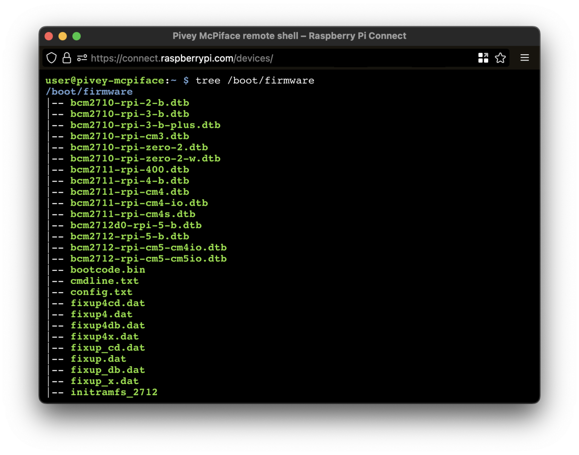Click the /boot/firmware directory label
Viewport: 579px width, 455px height.
[x=89, y=91]
